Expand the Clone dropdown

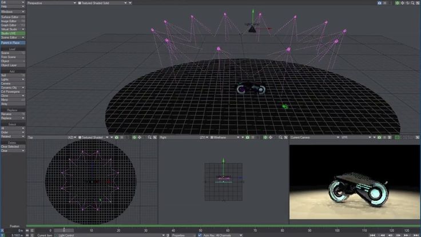pyautogui.click(x=13, y=96)
